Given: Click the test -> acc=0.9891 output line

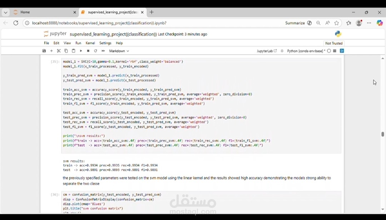Looking at the screenshot, I should coord(110,170).
